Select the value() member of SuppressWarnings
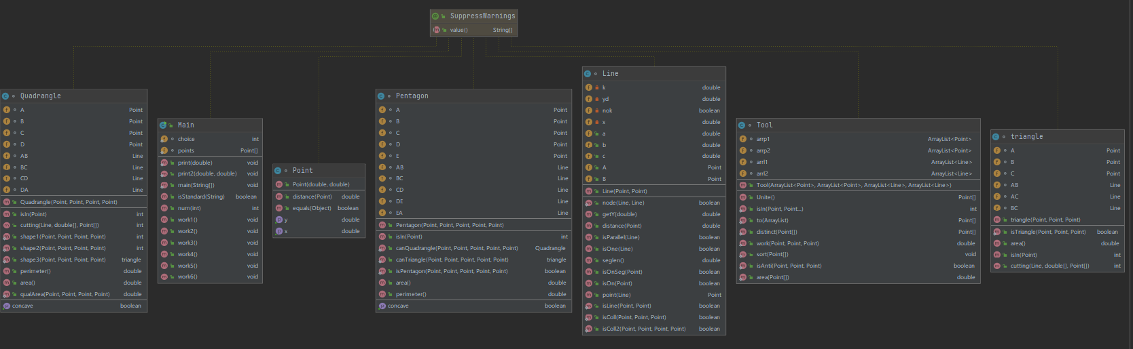This screenshot has height=349, width=1133. 458,30
